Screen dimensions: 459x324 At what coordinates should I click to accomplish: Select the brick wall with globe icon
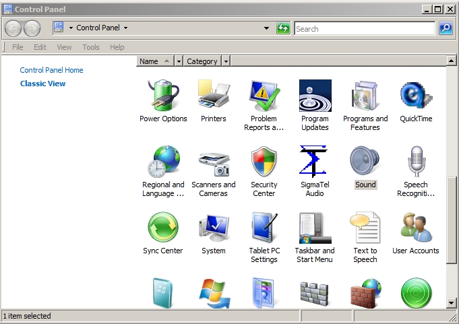(x=365, y=293)
